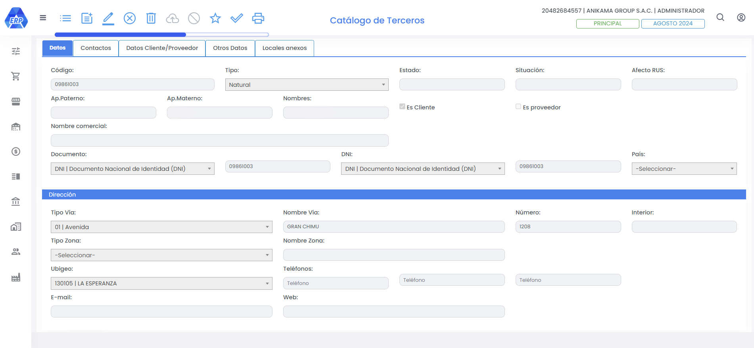754x348 pixels.
Task: Toggle the hamburger menu icon
Action: (43, 18)
